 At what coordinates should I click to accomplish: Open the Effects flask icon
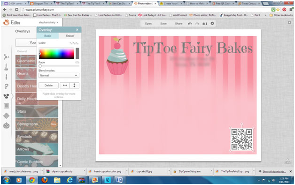[6, 67]
